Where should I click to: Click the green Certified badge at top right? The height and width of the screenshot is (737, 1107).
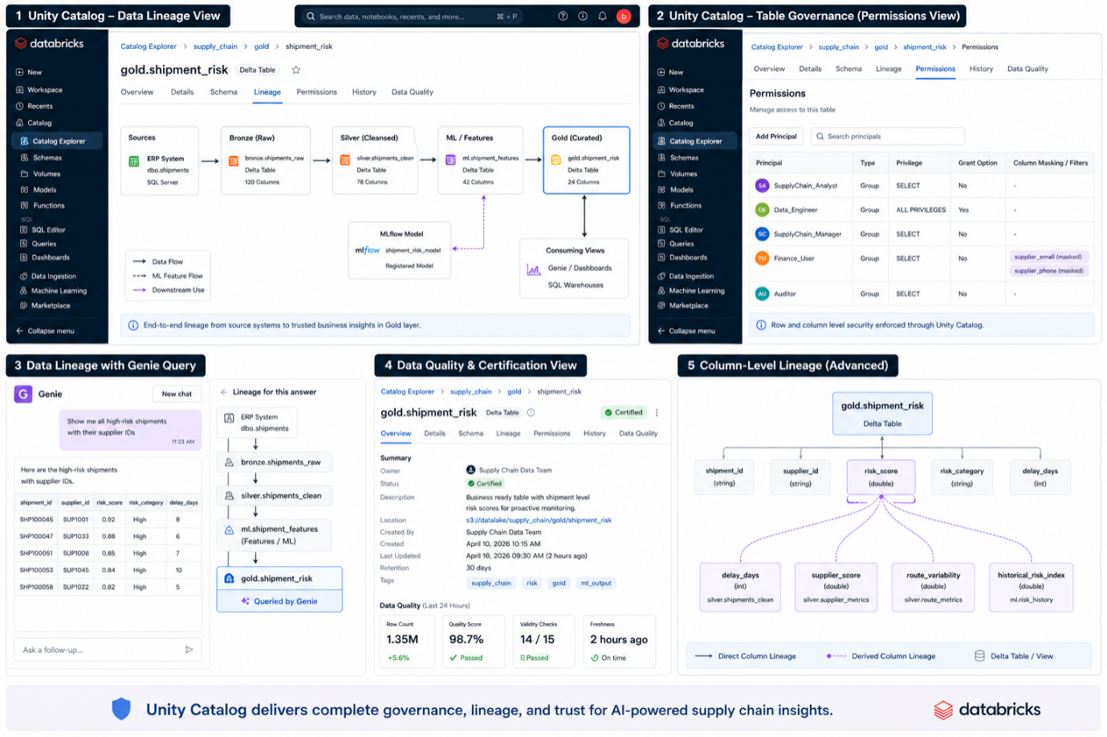624,412
